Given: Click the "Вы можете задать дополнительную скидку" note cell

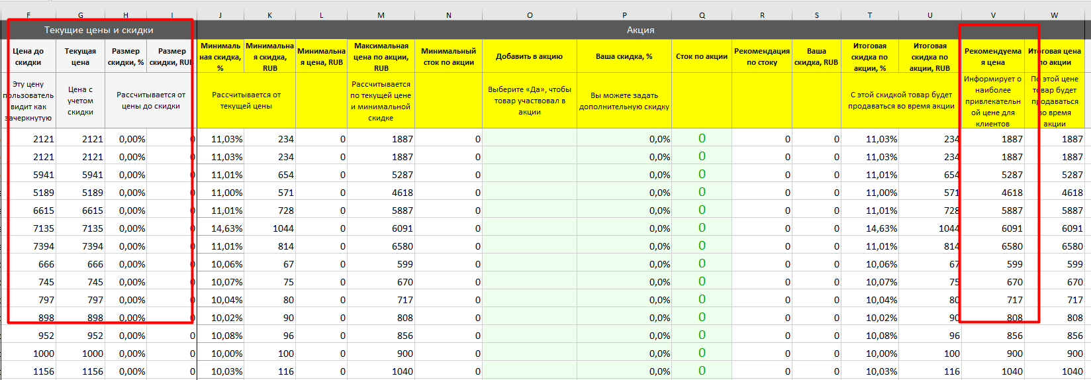Looking at the screenshot, I should point(624,101).
